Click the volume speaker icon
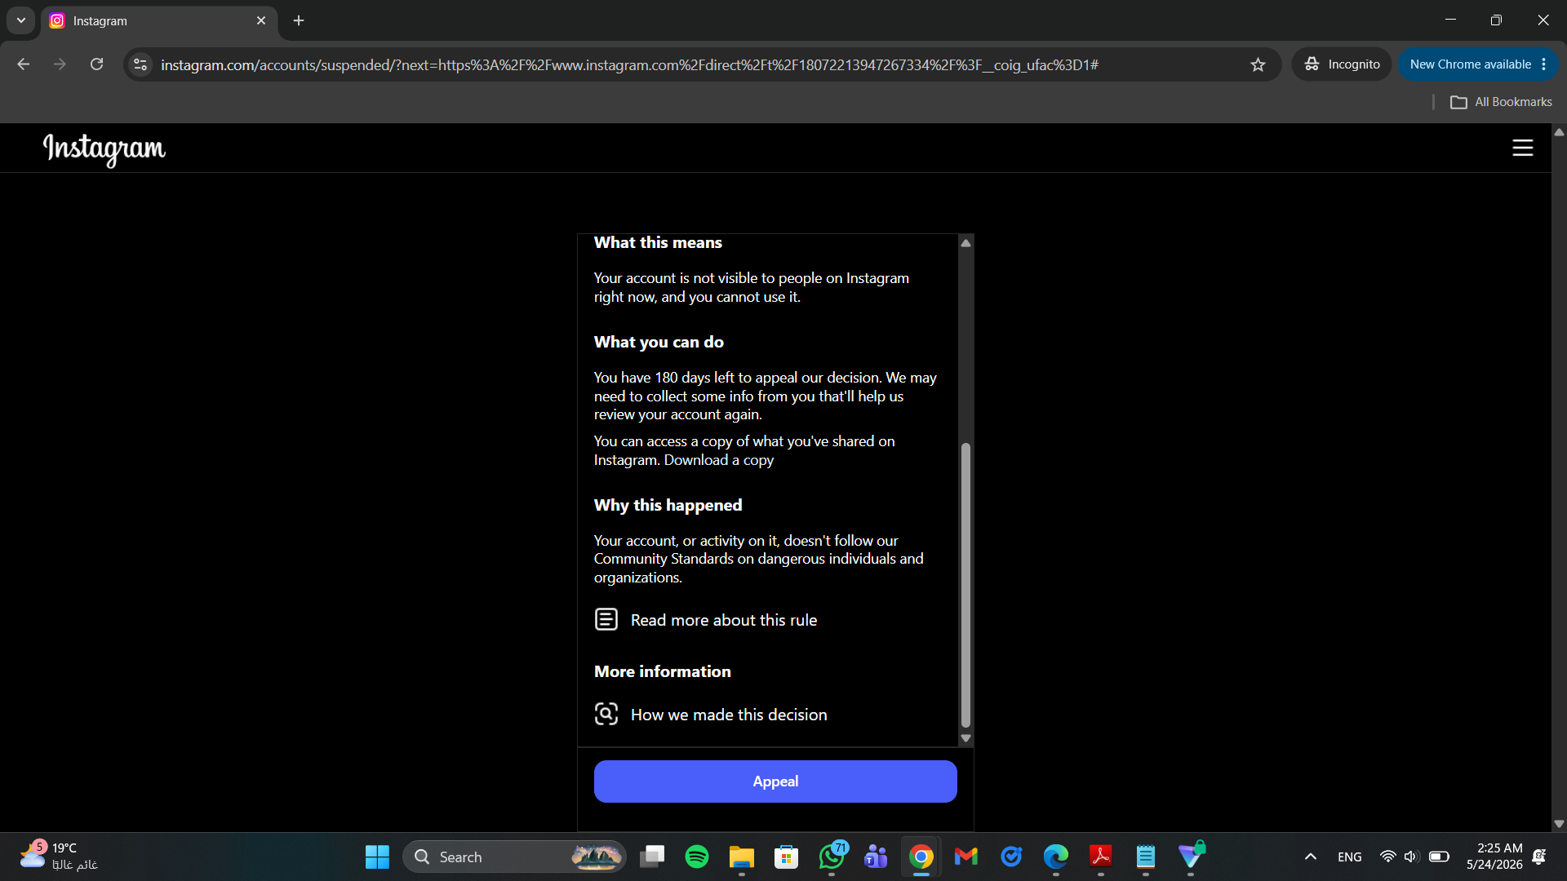 [1411, 857]
